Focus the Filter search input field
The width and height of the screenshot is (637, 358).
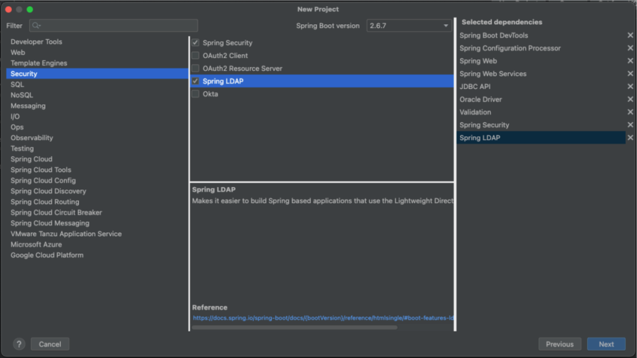[113, 25]
